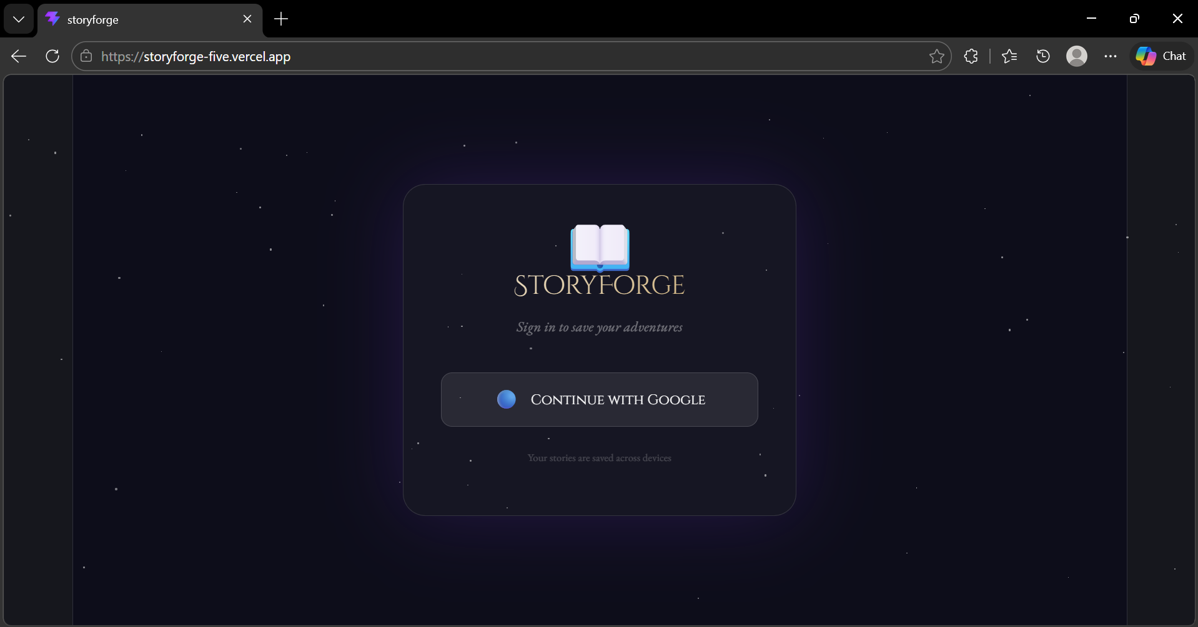Click the blue Google circle icon

click(506, 399)
